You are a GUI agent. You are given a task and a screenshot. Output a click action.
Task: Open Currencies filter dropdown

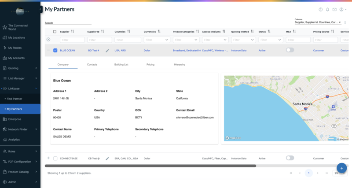click(157, 40)
